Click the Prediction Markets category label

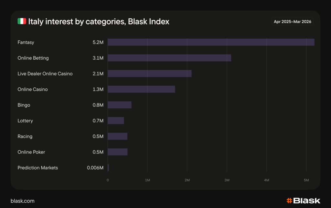tap(37, 168)
